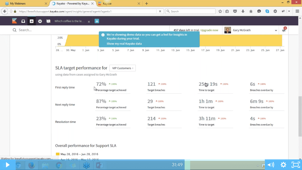Image resolution: width=302 pixels, height=170 pixels.
Task: Expand the VIP Customers dropdown
Action: pyautogui.click(x=123, y=68)
